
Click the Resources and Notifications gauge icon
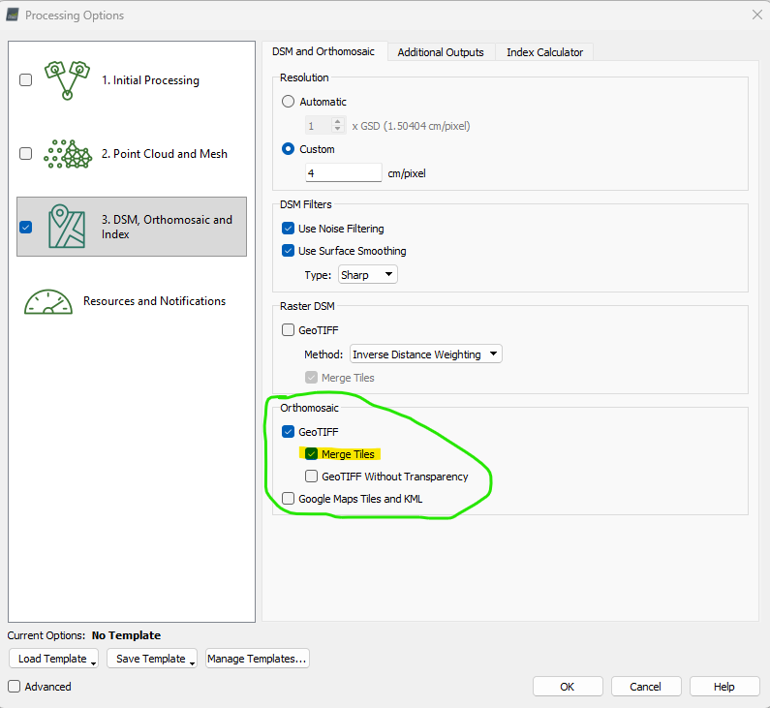48,301
